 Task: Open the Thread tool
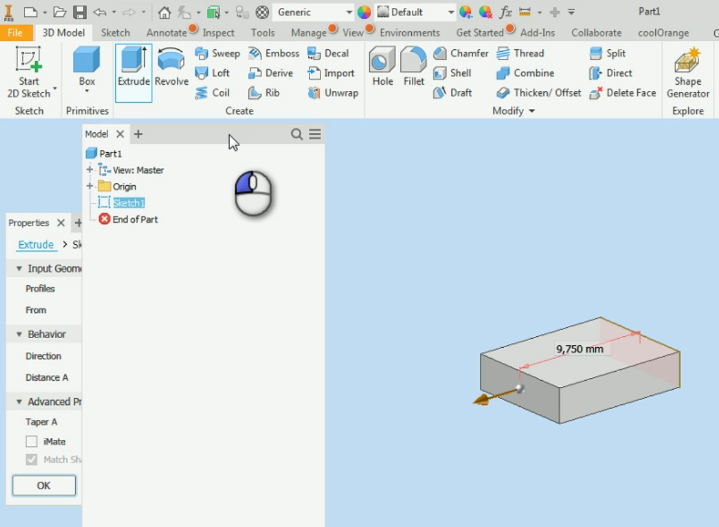click(x=521, y=54)
